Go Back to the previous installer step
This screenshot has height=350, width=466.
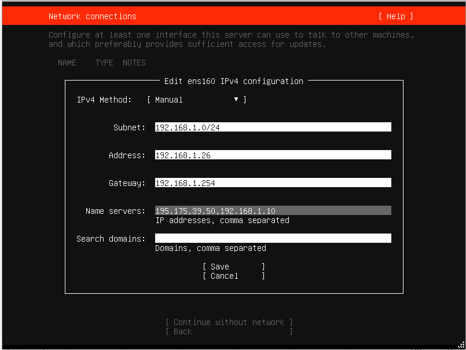point(229,331)
